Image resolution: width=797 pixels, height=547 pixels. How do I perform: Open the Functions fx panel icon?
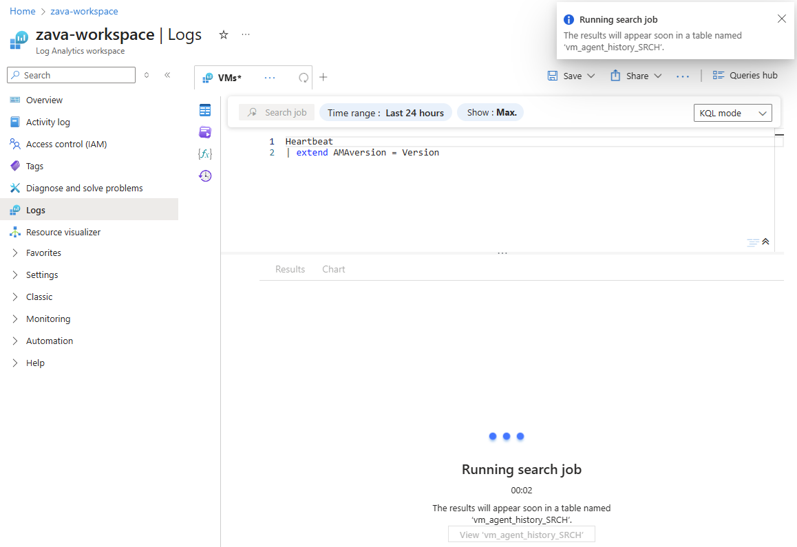[205, 153]
